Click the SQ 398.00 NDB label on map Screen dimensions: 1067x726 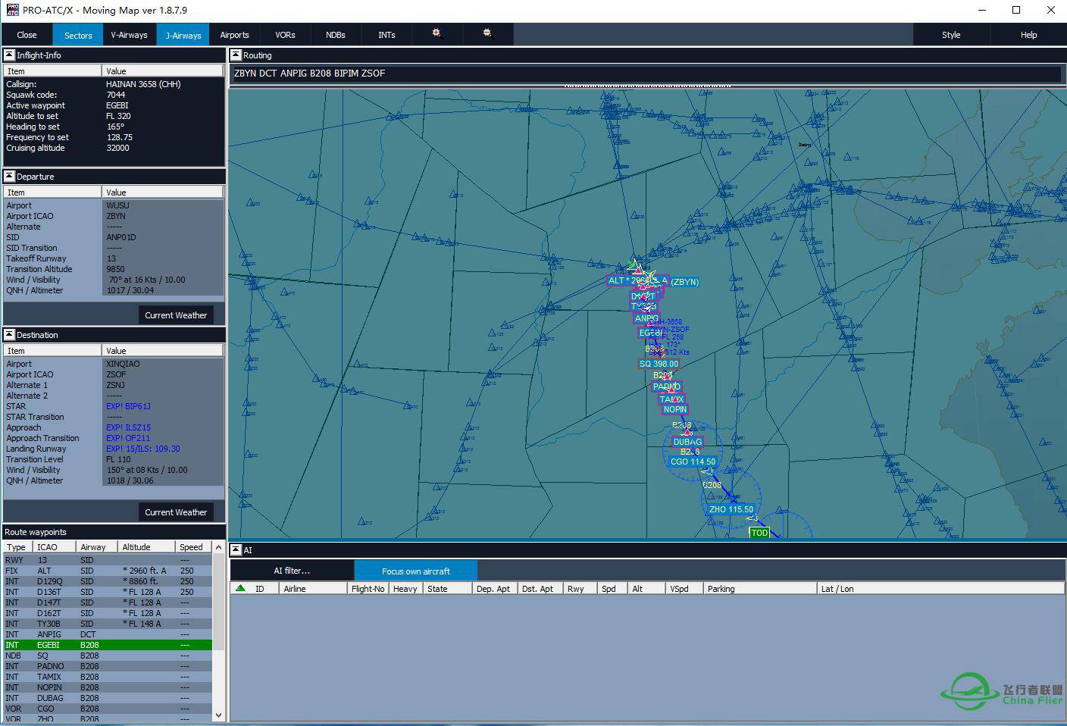pyautogui.click(x=659, y=364)
